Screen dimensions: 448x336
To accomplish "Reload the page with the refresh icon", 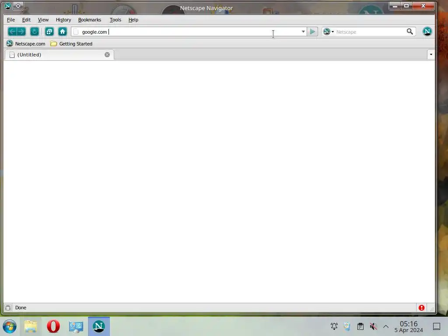I will (35, 31).
